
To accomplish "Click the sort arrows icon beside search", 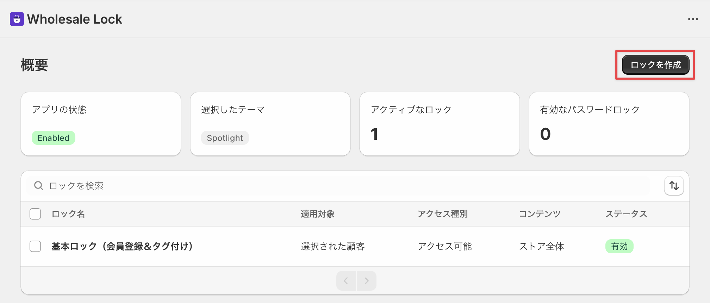I will (674, 186).
